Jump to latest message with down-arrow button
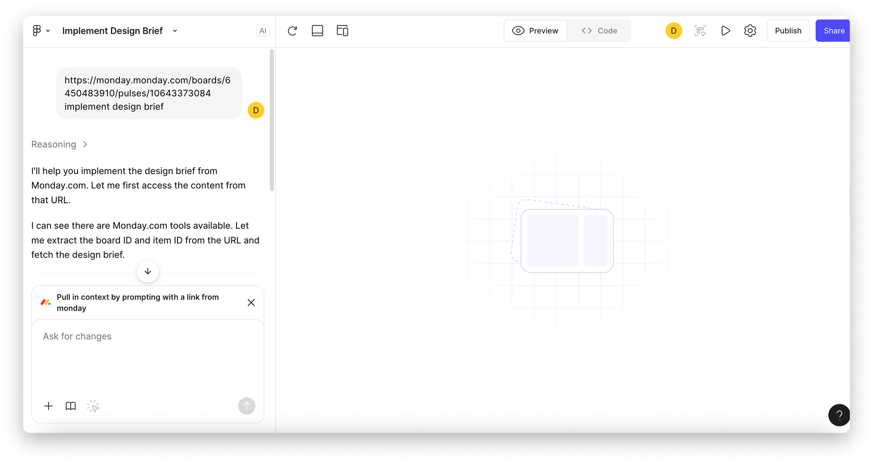 148,271
